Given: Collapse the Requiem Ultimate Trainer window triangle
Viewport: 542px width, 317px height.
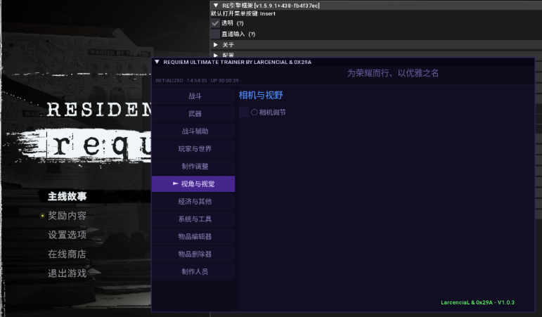Looking at the screenshot, I should pyautogui.click(x=157, y=62).
